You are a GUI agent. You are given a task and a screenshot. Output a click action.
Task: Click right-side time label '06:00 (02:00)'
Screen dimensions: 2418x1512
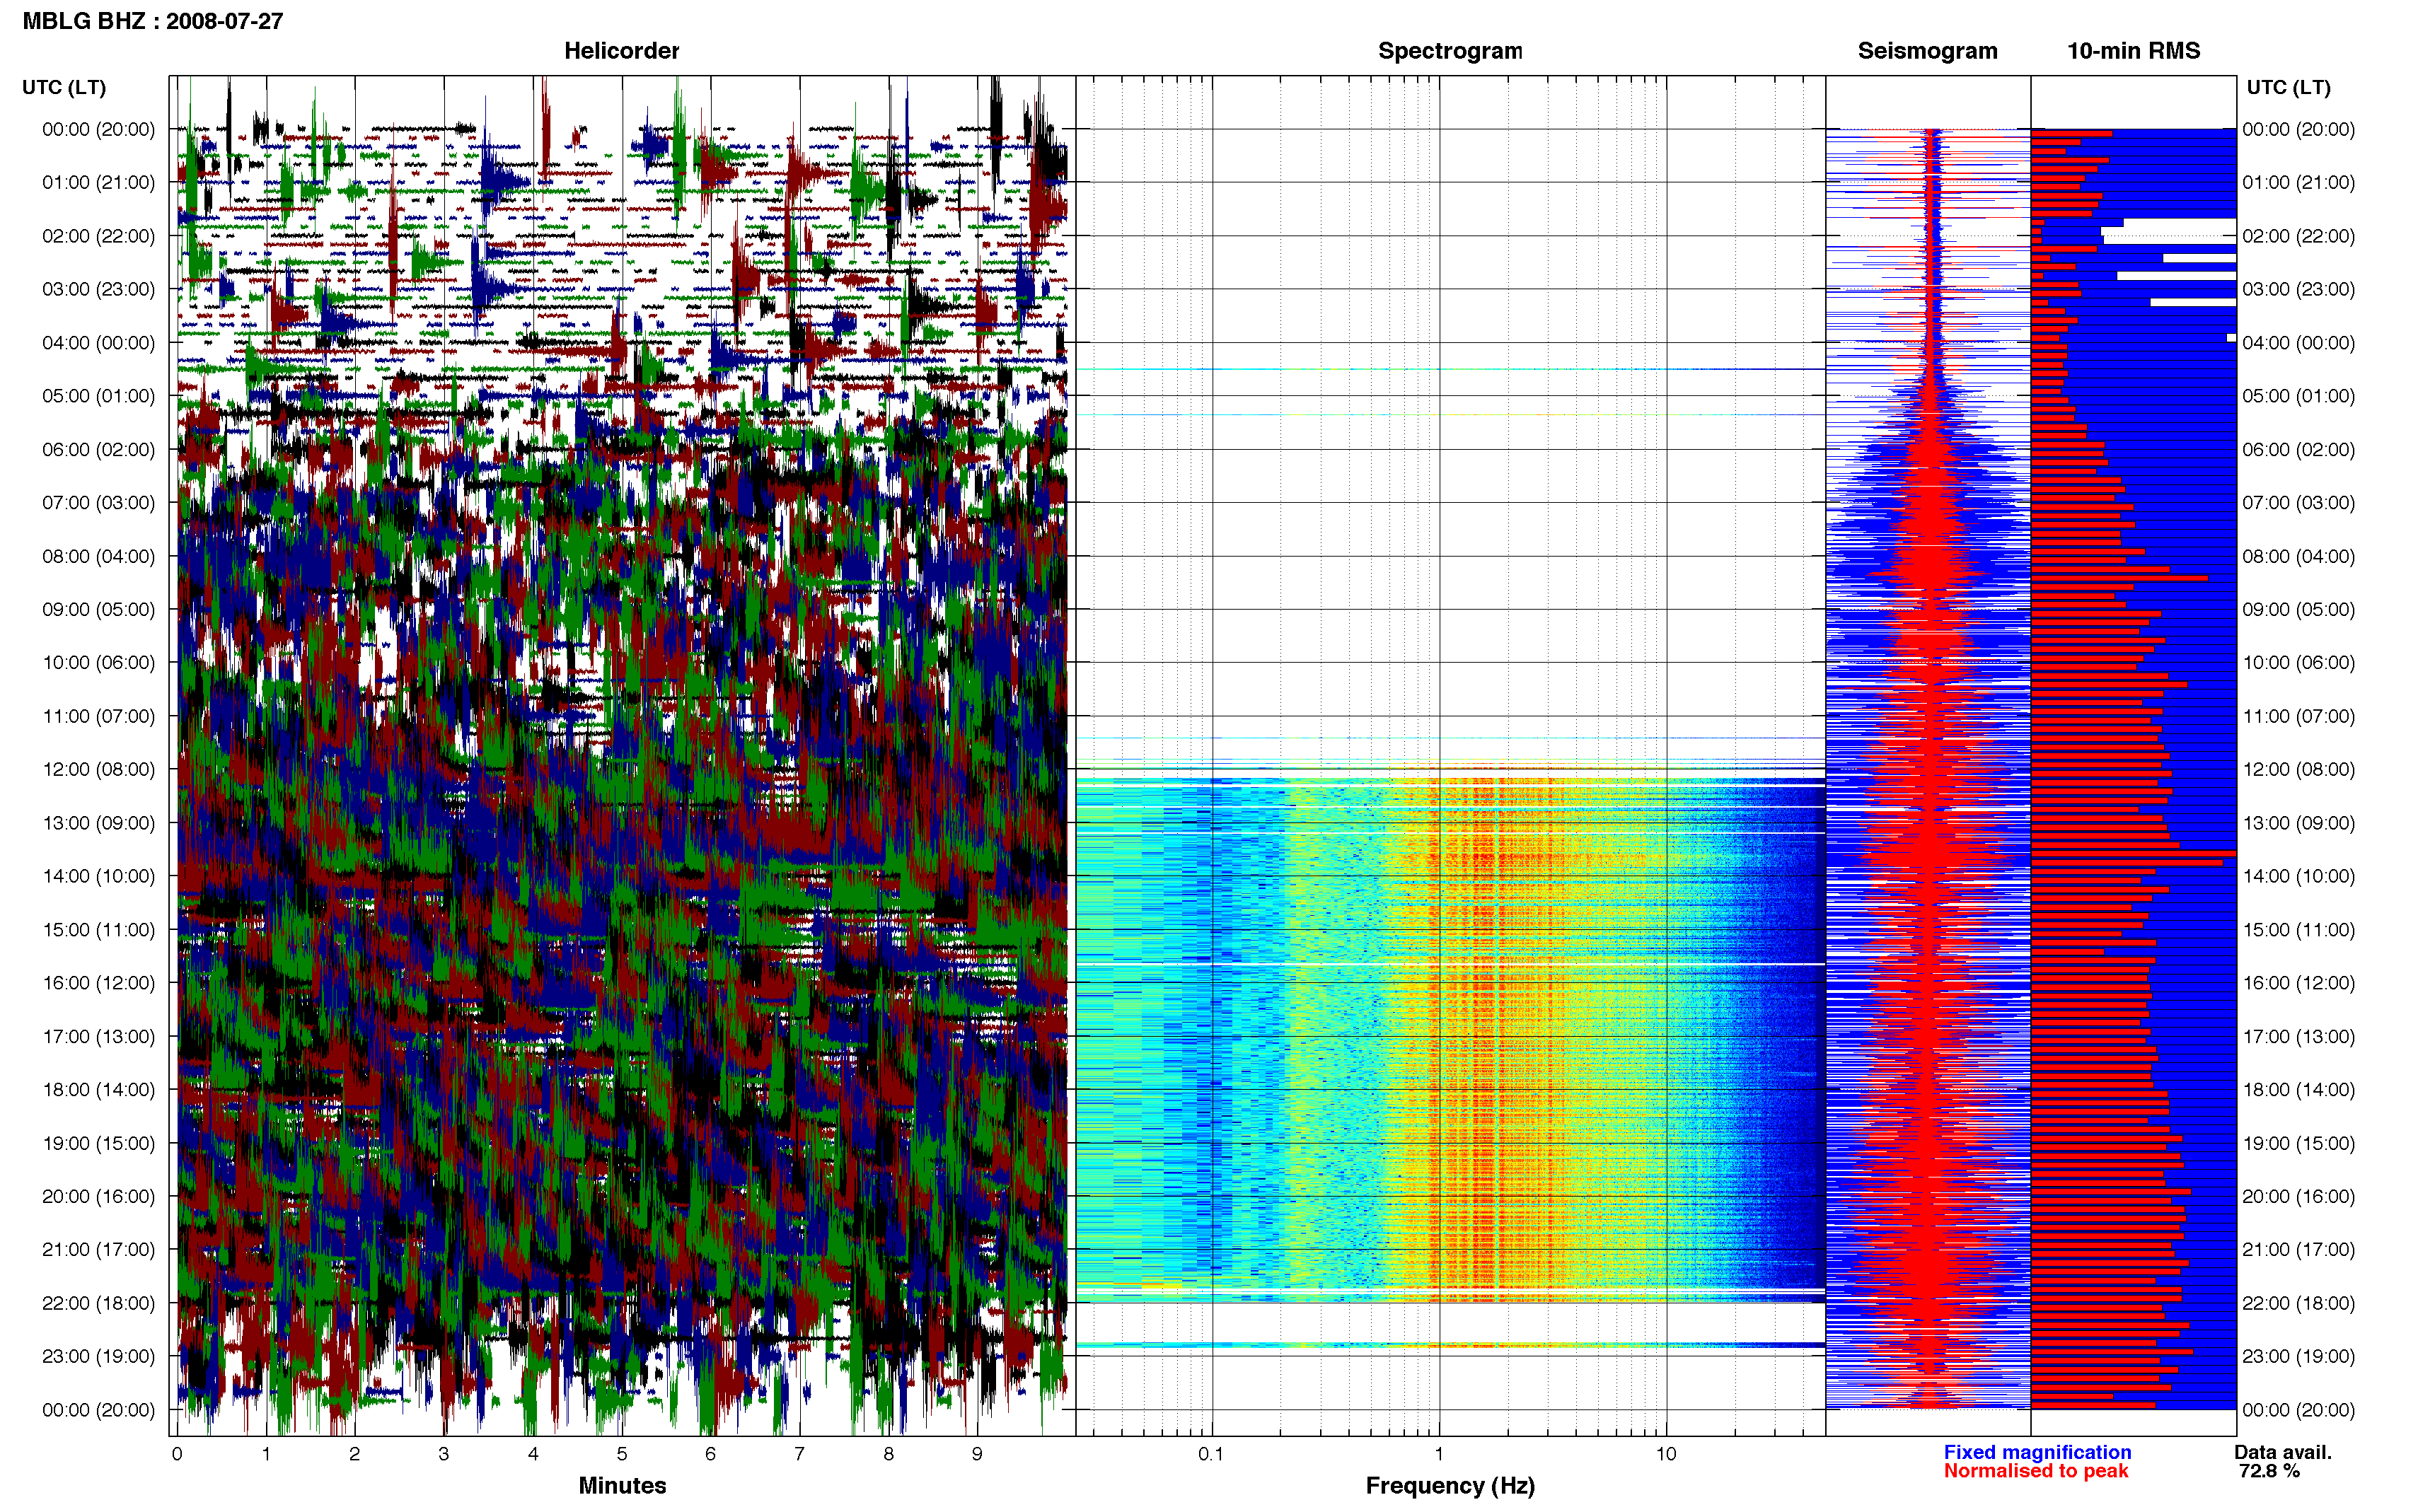(2298, 449)
